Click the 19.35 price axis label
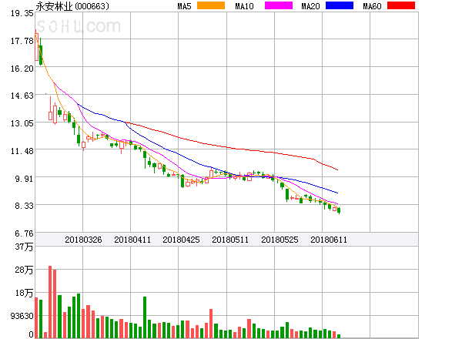 point(22,13)
